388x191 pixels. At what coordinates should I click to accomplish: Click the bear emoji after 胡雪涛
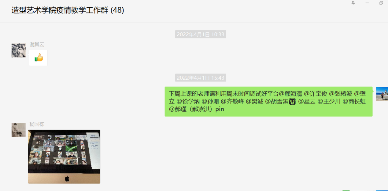tap(292, 102)
